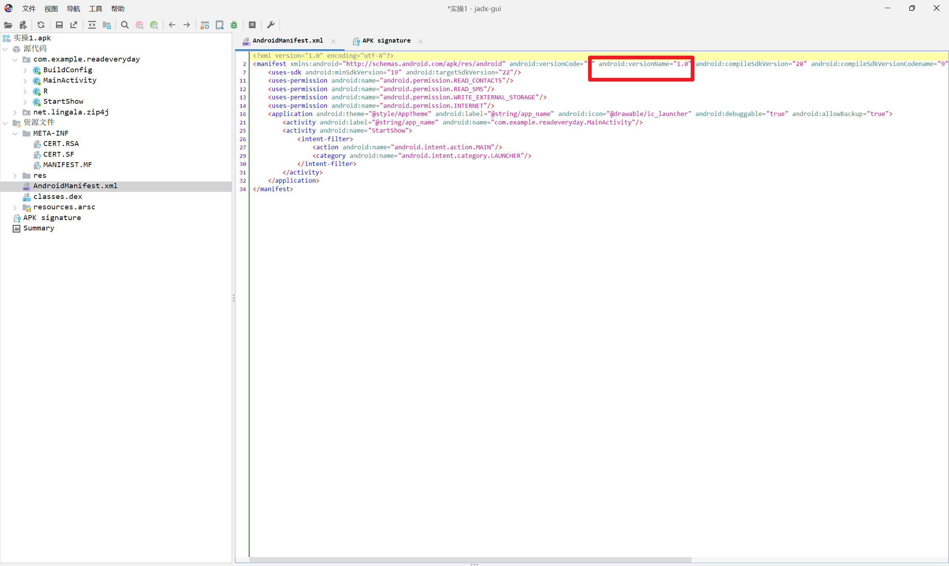Screen dimensions: 949x566
Task: Click the schemas.android.com URL in manifest
Action: [x=424, y=64]
